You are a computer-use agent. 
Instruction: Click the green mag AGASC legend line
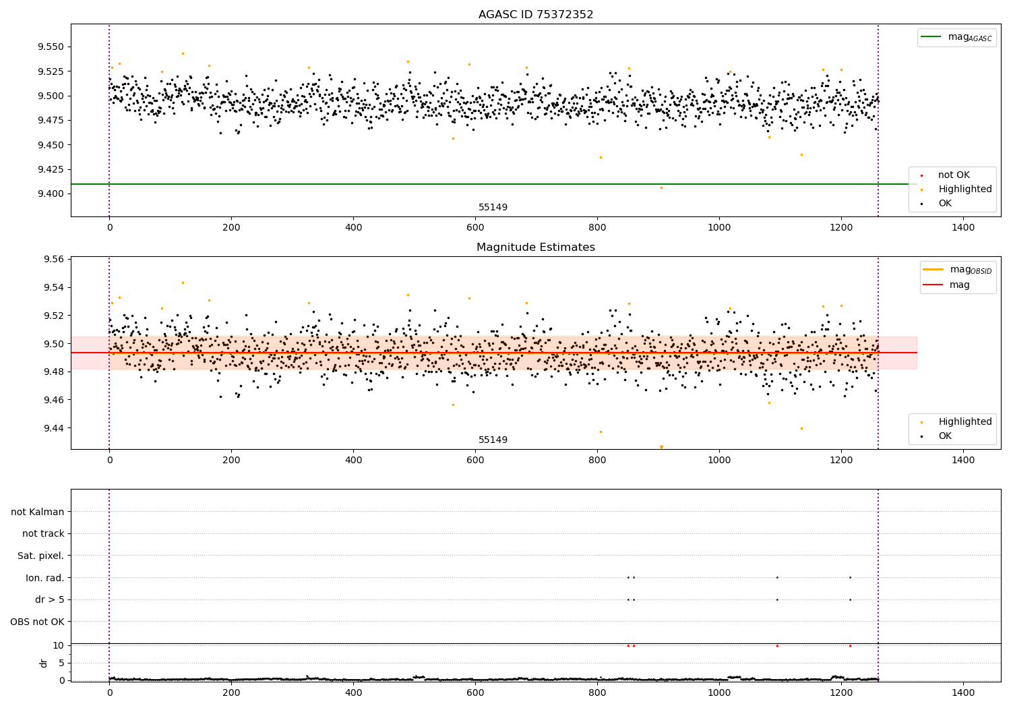point(932,37)
